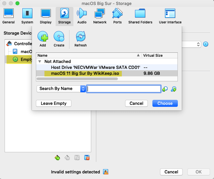The height and width of the screenshot is (179, 214).
Task: Click the optical disk chooser icon
Action: pos(206,44)
